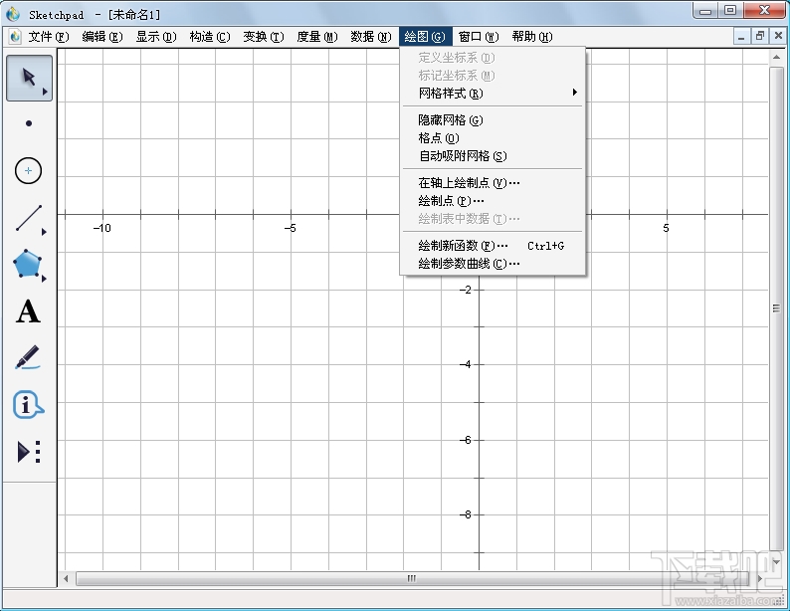
Task: Click the horizontal scrollbar left arrow
Action: (x=66, y=579)
